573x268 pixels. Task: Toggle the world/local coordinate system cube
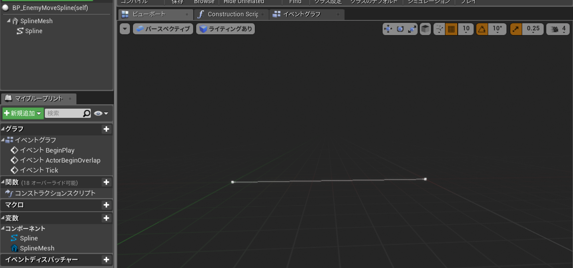[x=425, y=29]
